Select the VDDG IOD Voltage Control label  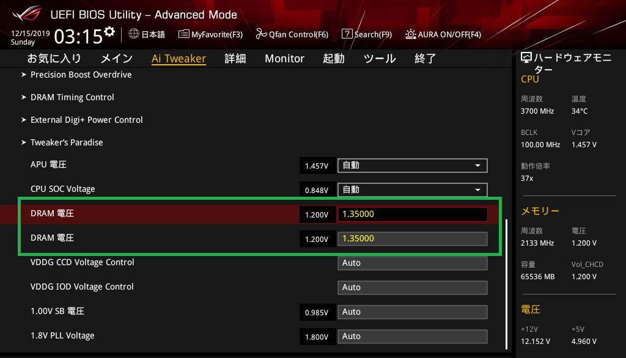point(82,287)
